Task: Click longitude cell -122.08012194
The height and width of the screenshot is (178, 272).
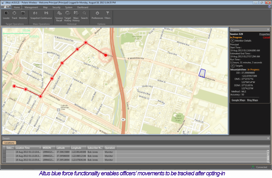Action: (79, 156)
